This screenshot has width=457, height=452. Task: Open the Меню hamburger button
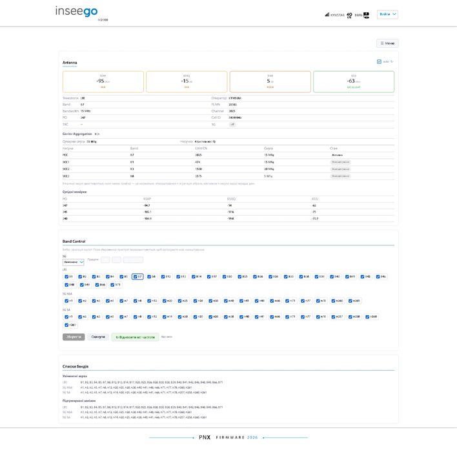pyautogui.click(x=387, y=43)
